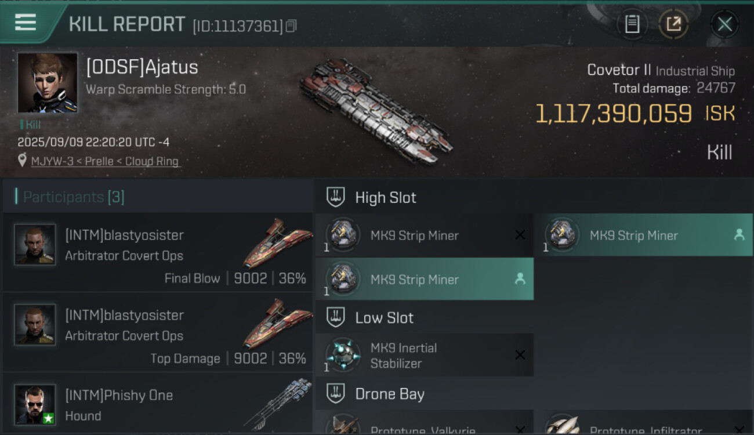Click the Hound ship icon
Image resolution: width=754 pixels, height=435 pixels.
(278, 403)
